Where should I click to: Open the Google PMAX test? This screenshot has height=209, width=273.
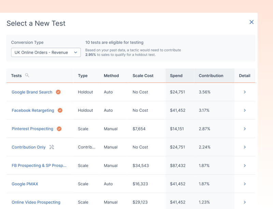point(25,184)
